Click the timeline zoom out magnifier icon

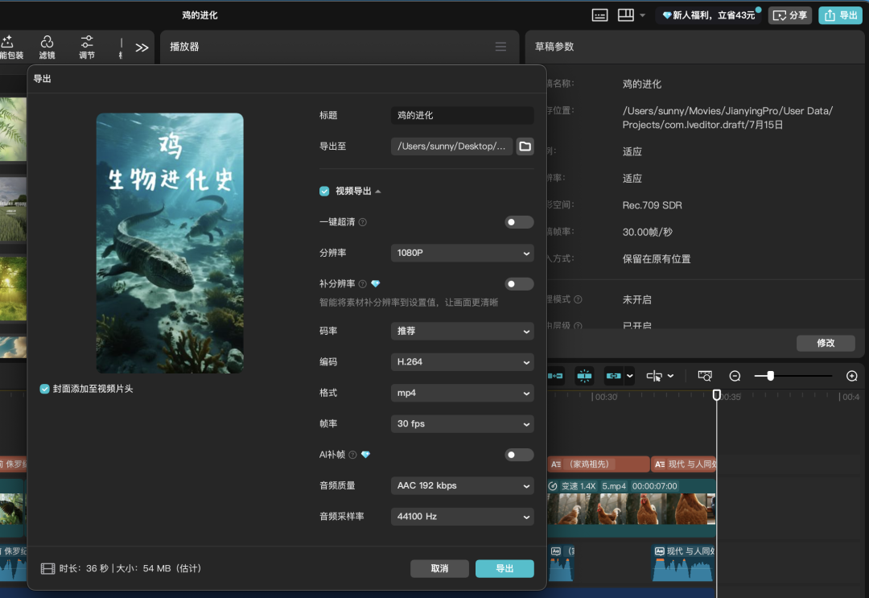735,376
